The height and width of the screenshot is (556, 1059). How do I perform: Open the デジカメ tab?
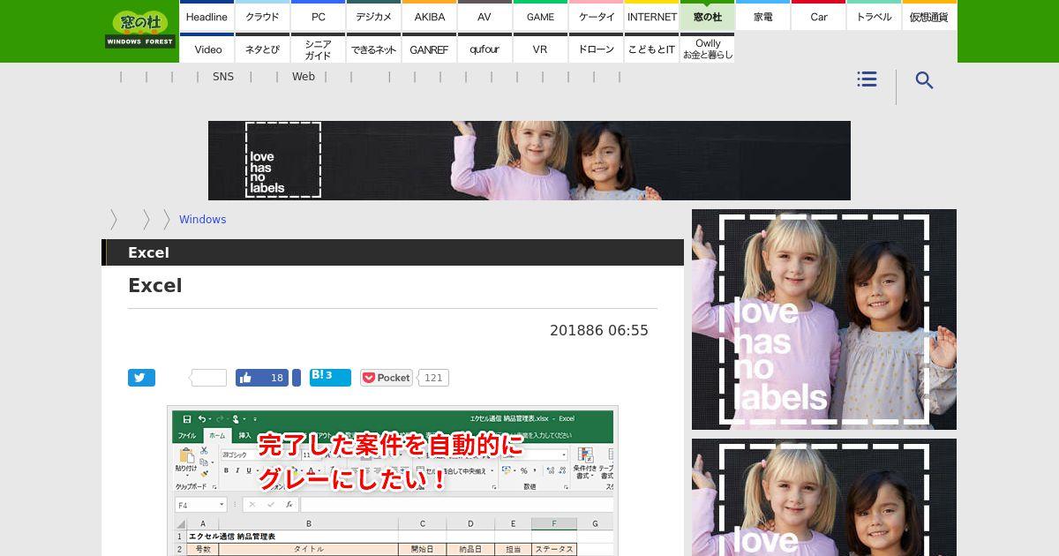374,16
